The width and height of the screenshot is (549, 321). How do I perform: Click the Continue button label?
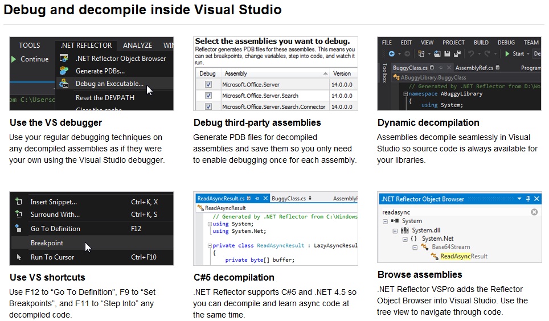(34, 59)
